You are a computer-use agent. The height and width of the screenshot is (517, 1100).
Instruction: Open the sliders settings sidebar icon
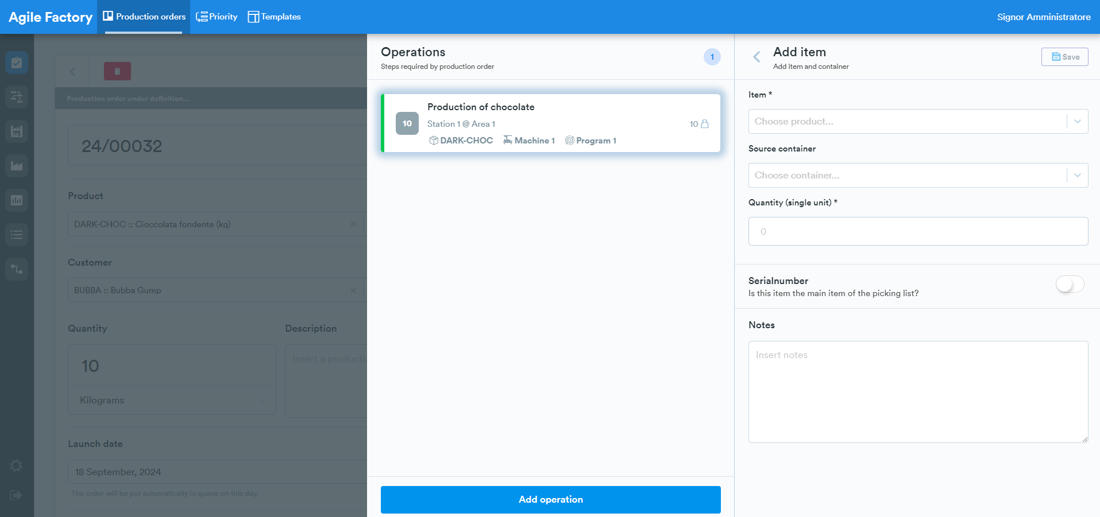(17, 97)
